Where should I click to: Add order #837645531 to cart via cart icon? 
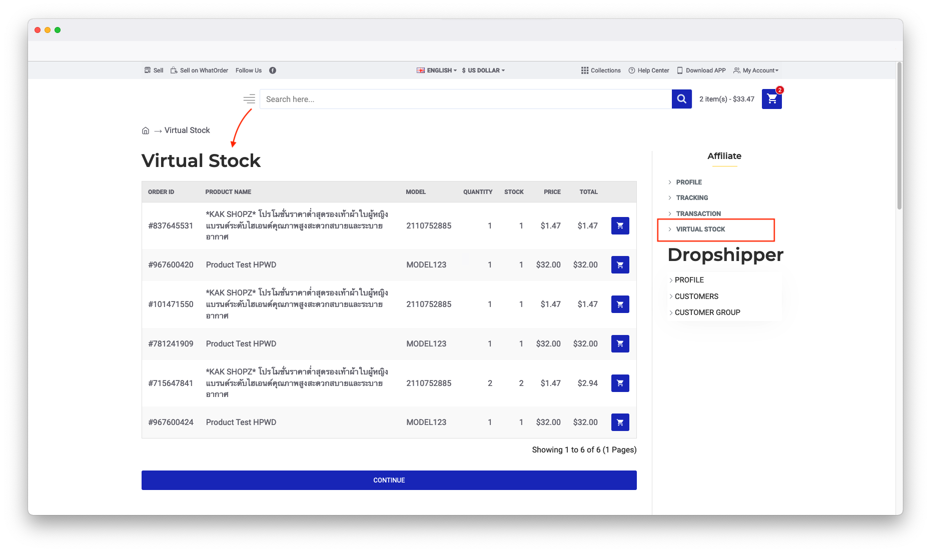pyautogui.click(x=620, y=225)
